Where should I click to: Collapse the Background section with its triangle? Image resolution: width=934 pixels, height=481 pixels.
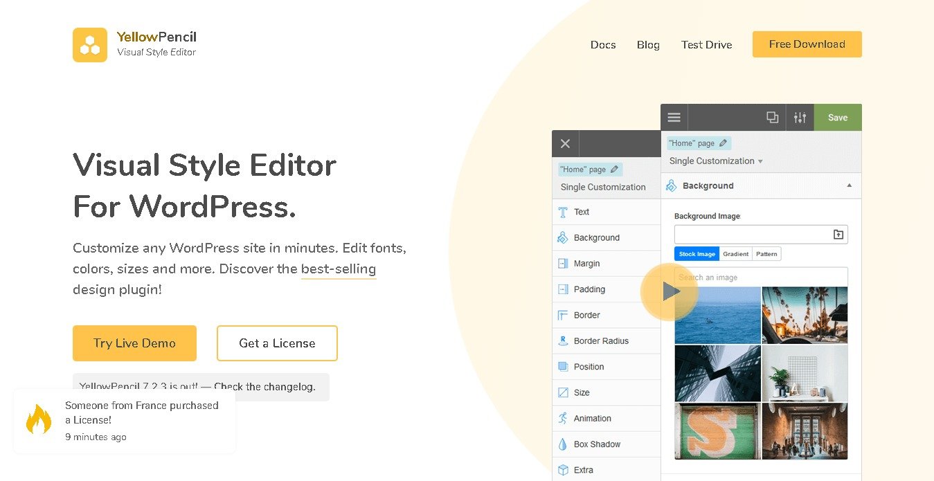point(850,186)
